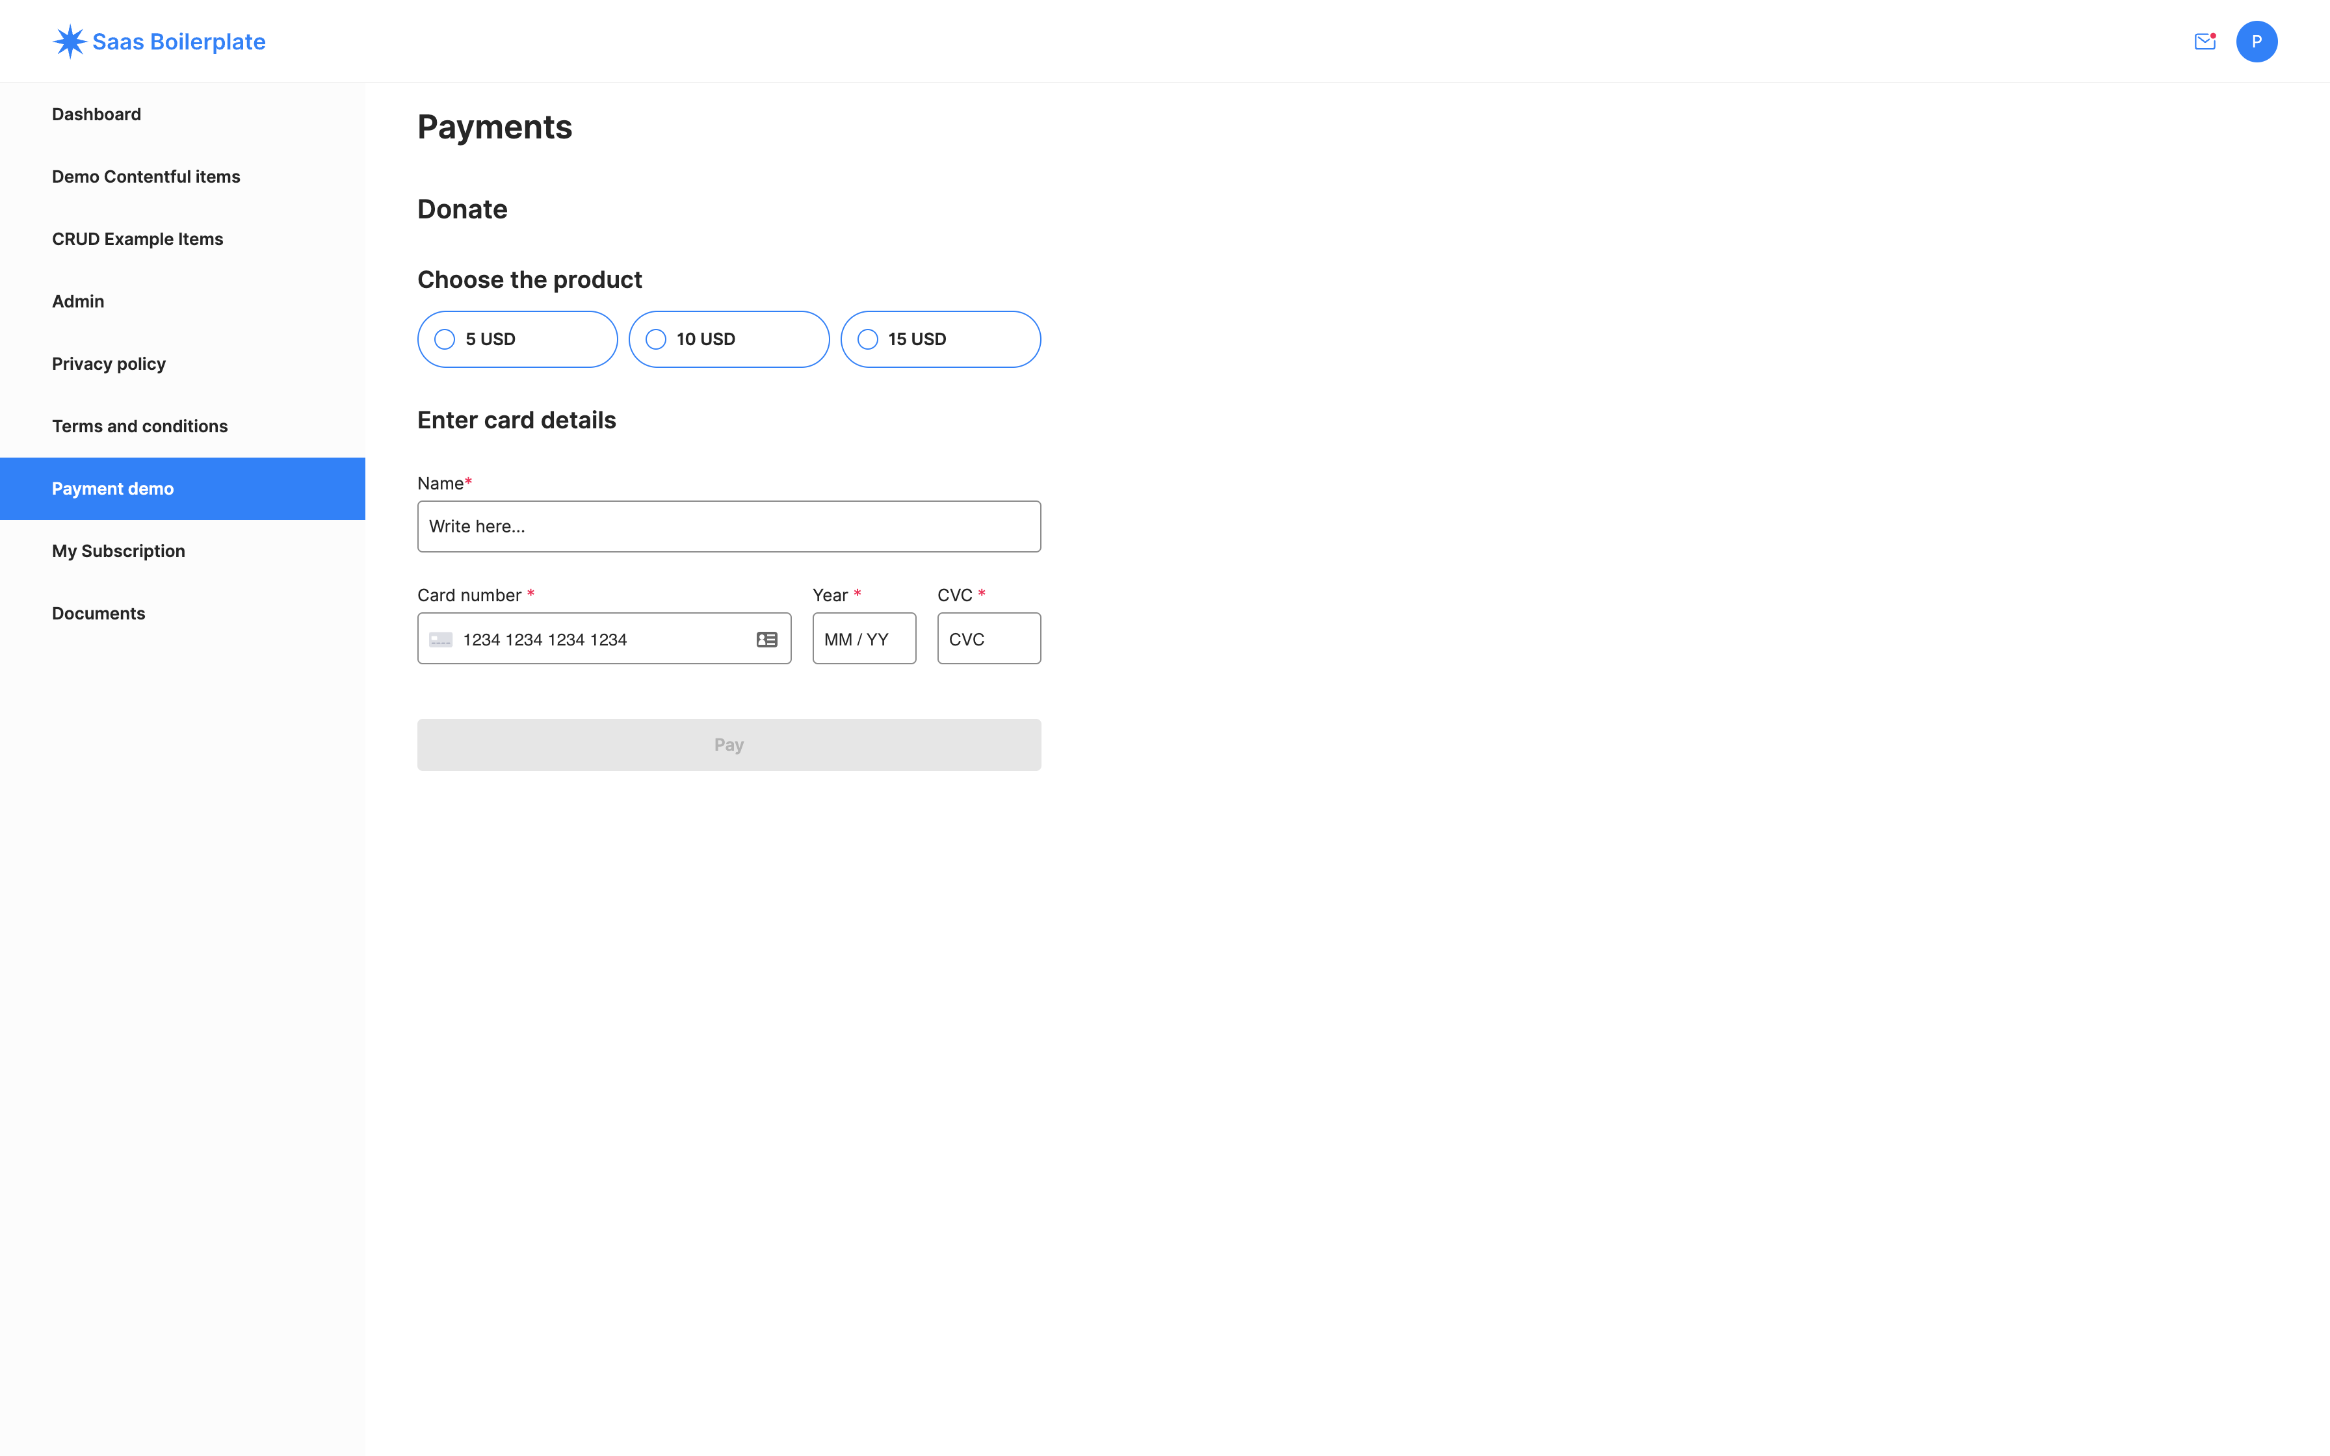The height and width of the screenshot is (1456, 2330).
Task: Click the Name input field
Action: click(728, 525)
